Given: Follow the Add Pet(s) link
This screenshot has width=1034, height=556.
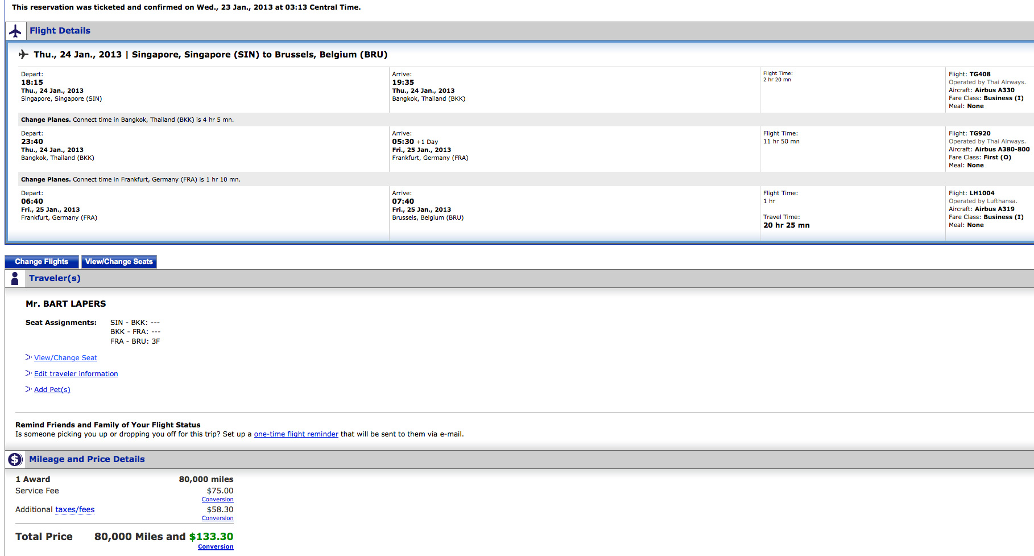Looking at the screenshot, I should [x=52, y=390].
